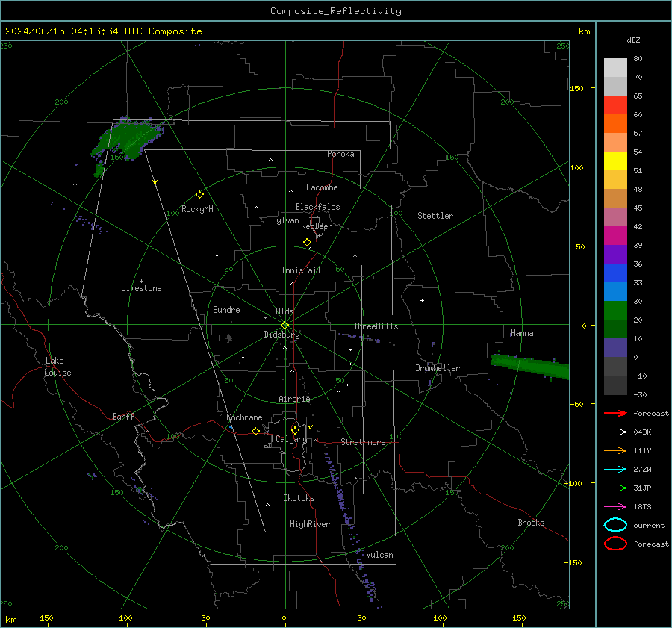This screenshot has width=672, height=628.
Task: Click the 04DK legend text
Action: pos(642,432)
